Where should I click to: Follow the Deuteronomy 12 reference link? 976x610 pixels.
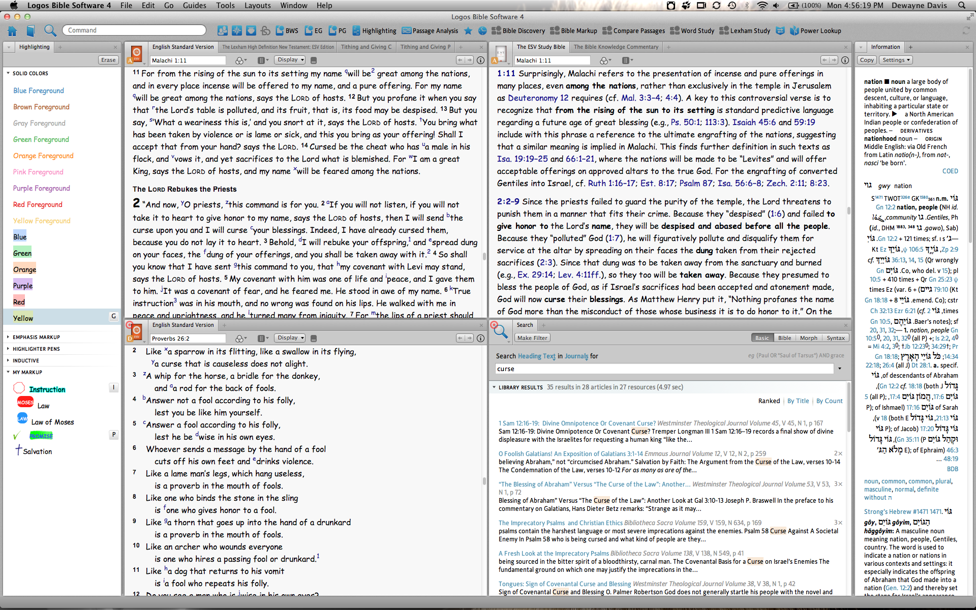(538, 98)
